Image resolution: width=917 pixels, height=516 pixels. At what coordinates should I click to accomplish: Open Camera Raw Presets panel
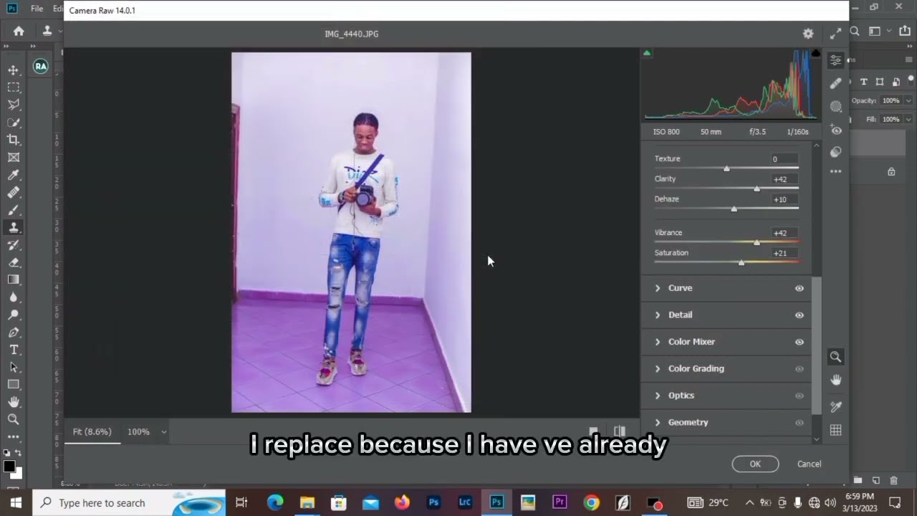click(x=835, y=152)
